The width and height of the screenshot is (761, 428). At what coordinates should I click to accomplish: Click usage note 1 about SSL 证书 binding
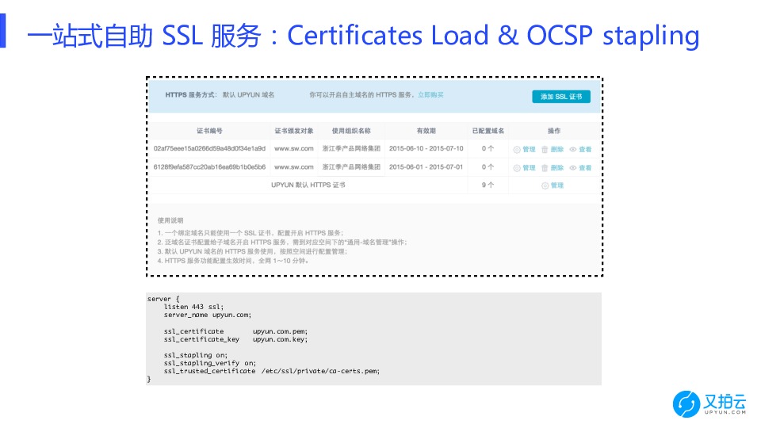[250, 233]
